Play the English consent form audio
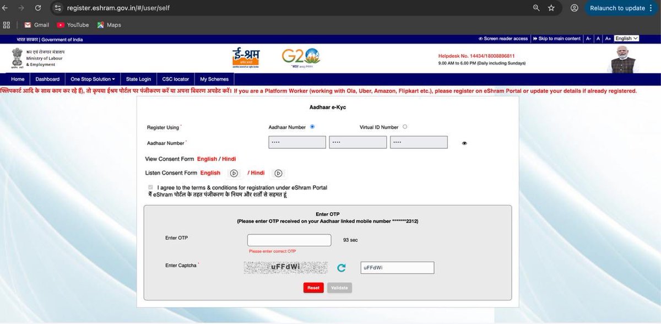 point(234,173)
